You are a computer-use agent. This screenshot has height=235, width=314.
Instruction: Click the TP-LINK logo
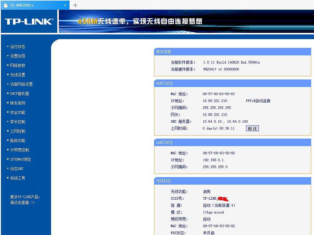pos(29,21)
